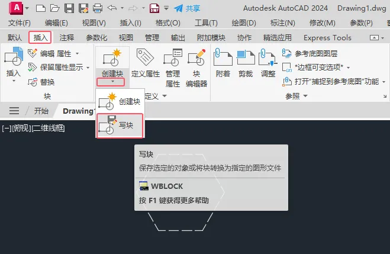Switch to the 视图 ribbon tab
390x254 pixels.
[126, 37]
